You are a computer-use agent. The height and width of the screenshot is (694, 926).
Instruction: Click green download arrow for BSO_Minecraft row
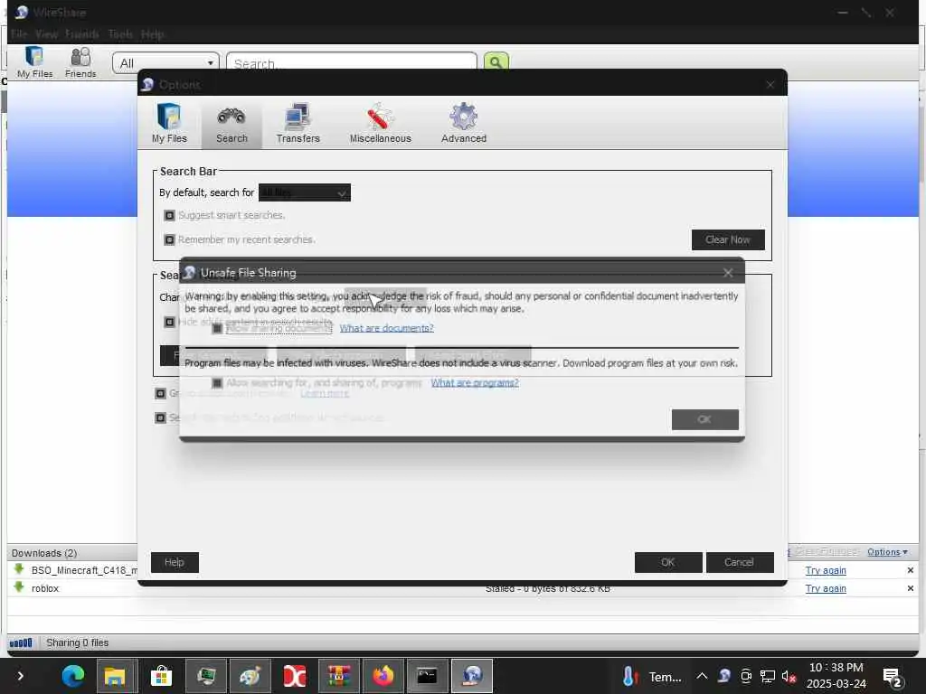click(19, 569)
